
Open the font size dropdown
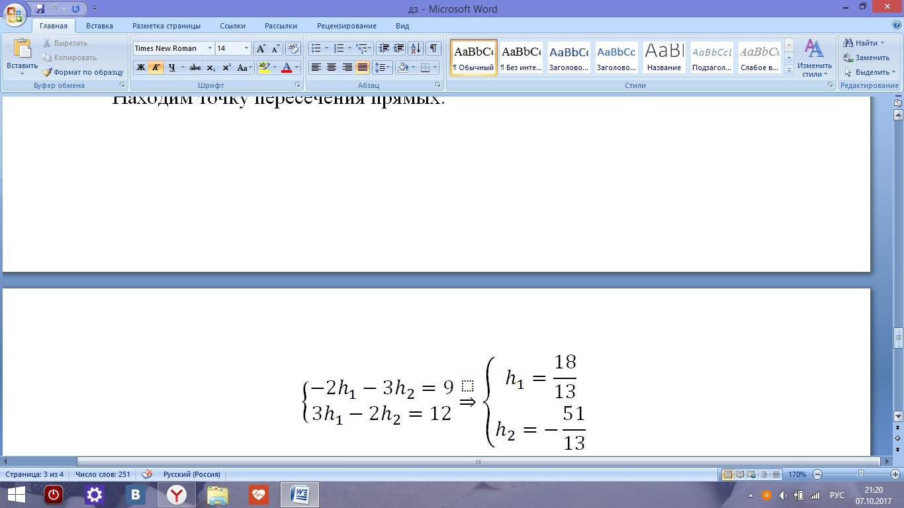coord(246,48)
